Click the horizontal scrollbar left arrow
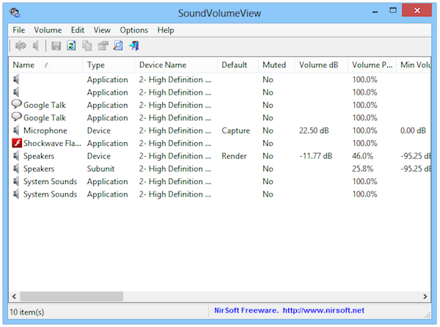This screenshot has height=327, width=440. click(15, 296)
